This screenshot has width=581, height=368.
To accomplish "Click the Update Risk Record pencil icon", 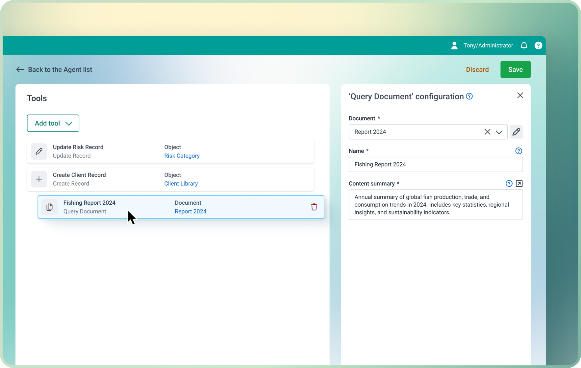I will coord(39,151).
